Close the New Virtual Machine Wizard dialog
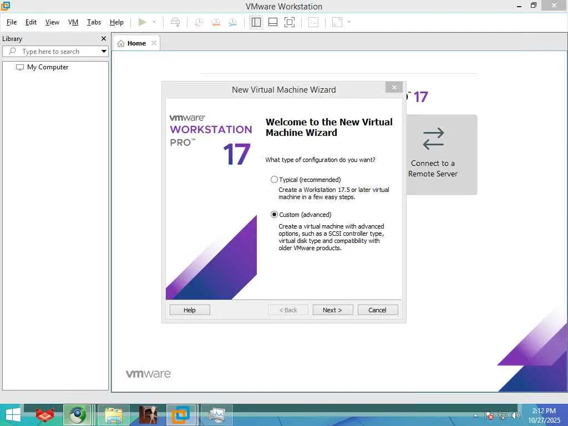This screenshot has width=568, height=426. point(394,87)
